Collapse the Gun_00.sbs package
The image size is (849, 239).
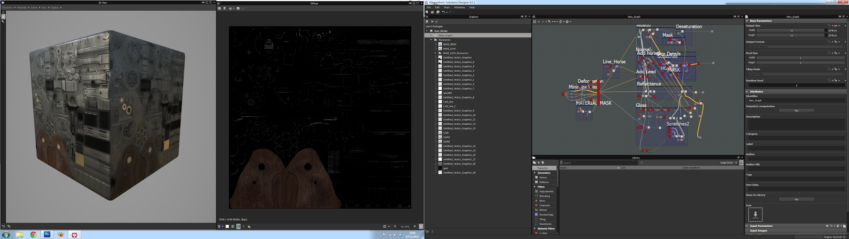(427, 31)
